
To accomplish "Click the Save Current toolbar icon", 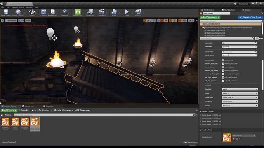I will pos(6,13).
